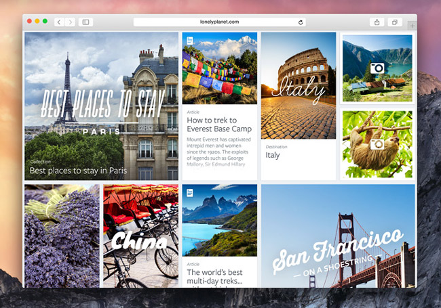Click camera icon on sloth photo
The image size is (441, 308).
(x=377, y=144)
